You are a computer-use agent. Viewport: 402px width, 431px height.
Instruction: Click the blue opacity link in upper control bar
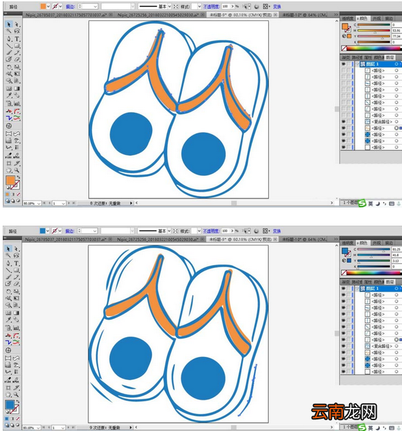coord(212,6)
